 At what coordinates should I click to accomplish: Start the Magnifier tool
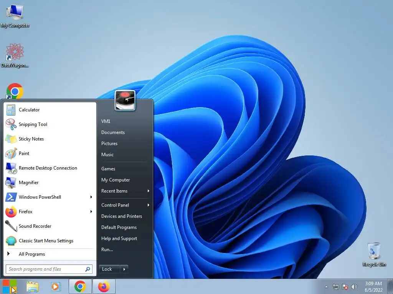click(x=50, y=183)
